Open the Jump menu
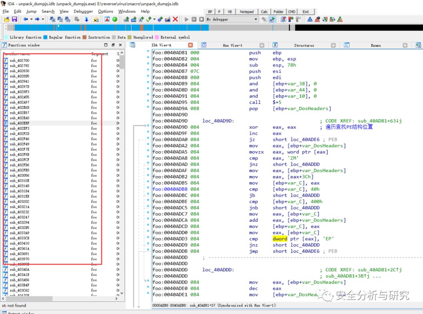This screenshot has height=314, width=423. (31, 11)
